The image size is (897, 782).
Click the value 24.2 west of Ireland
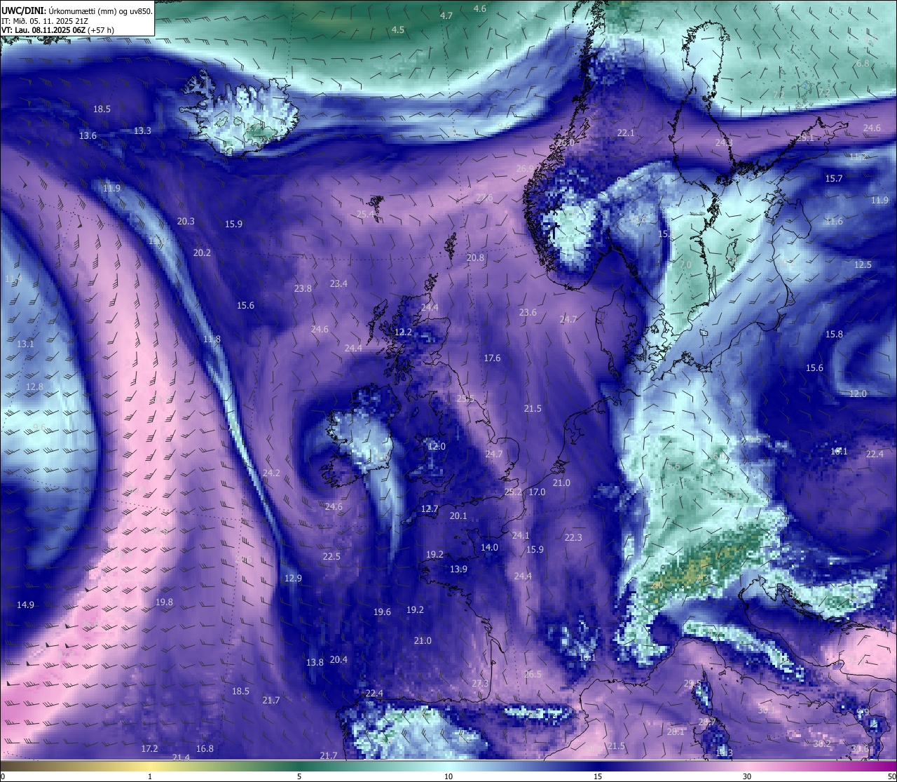(271, 473)
